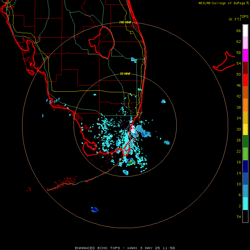The width and height of the screenshot is (250, 250).
Task: Select the bright red legend swatch
Action: coord(245,80)
